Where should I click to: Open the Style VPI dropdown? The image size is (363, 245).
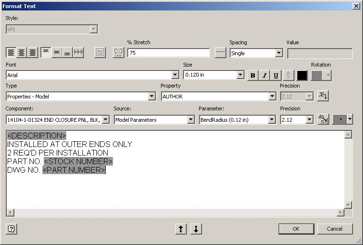93,29
